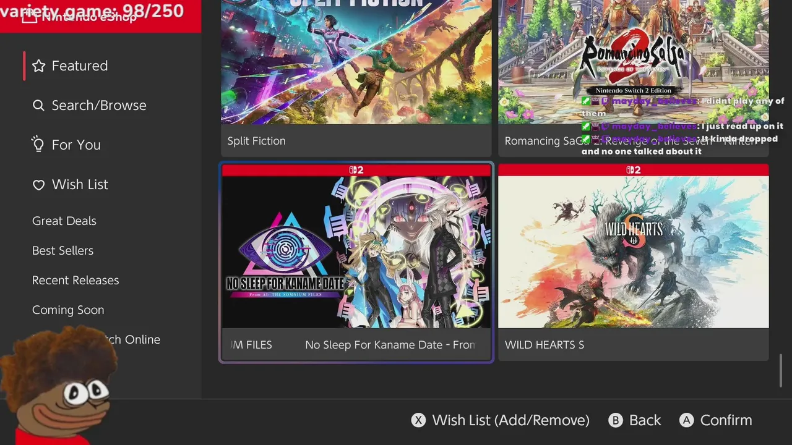Click the Switch 2 badge above Kaname Date

coord(356,170)
